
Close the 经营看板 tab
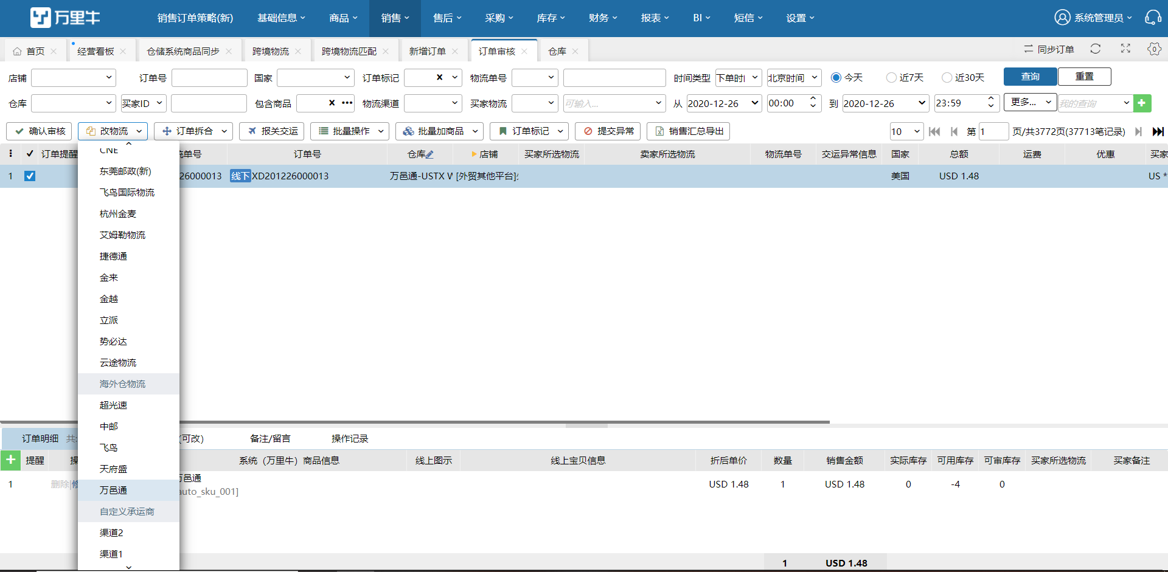123,51
